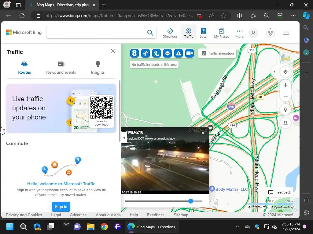The height and width of the screenshot is (234, 313).
Task: Open the Legal footer link
Action: pyautogui.click(x=56, y=215)
